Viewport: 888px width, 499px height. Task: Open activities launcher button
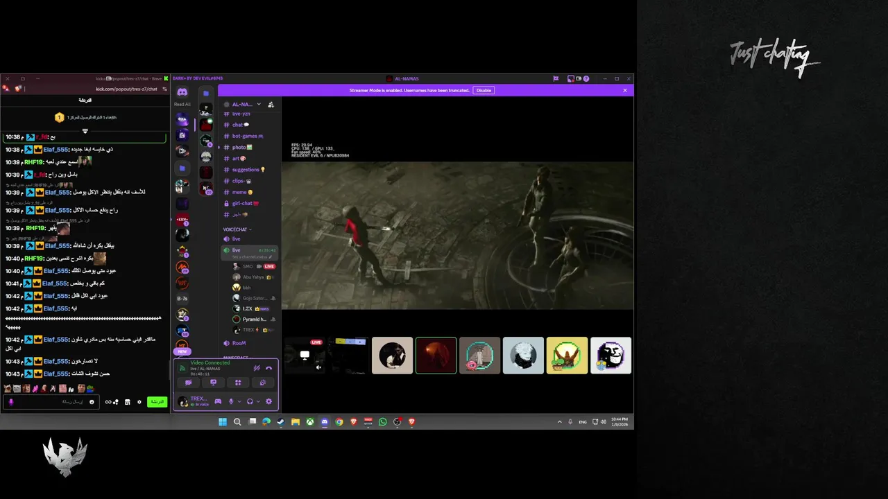click(x=238, y=383)
